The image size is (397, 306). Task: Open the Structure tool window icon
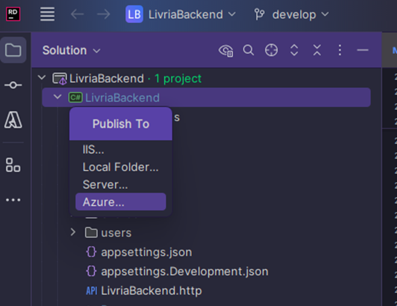pyautogui.click(x=13, y=165)
